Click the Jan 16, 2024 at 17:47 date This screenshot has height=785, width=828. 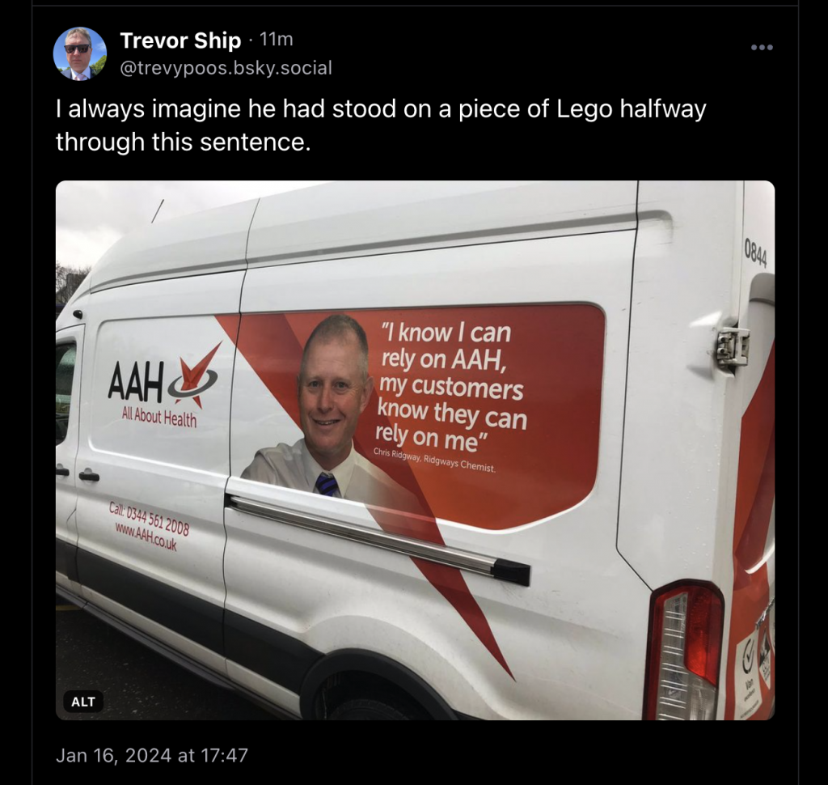coord(151,755)
